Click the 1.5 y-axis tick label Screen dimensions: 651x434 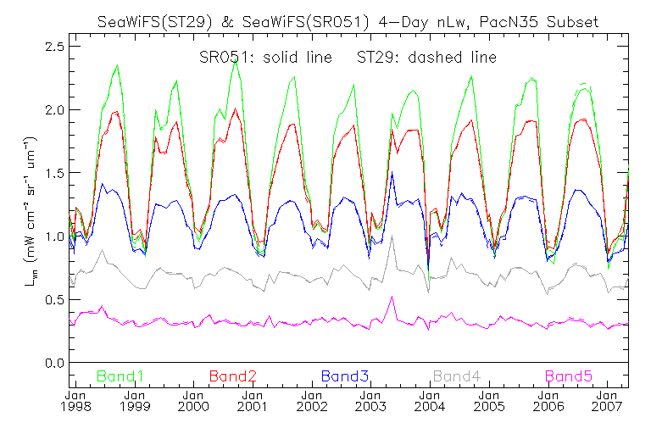pos(54,173)
